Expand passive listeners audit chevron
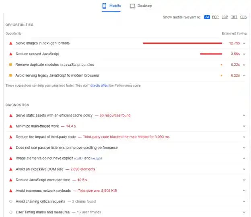The height and width of the screenshot is (217, 251). point(244,148)
